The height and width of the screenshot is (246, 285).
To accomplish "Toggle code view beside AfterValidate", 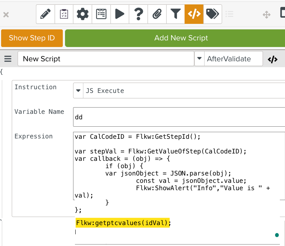I will click(x=273, y=59).
